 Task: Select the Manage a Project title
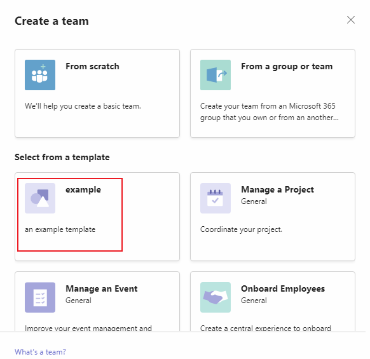277,190
